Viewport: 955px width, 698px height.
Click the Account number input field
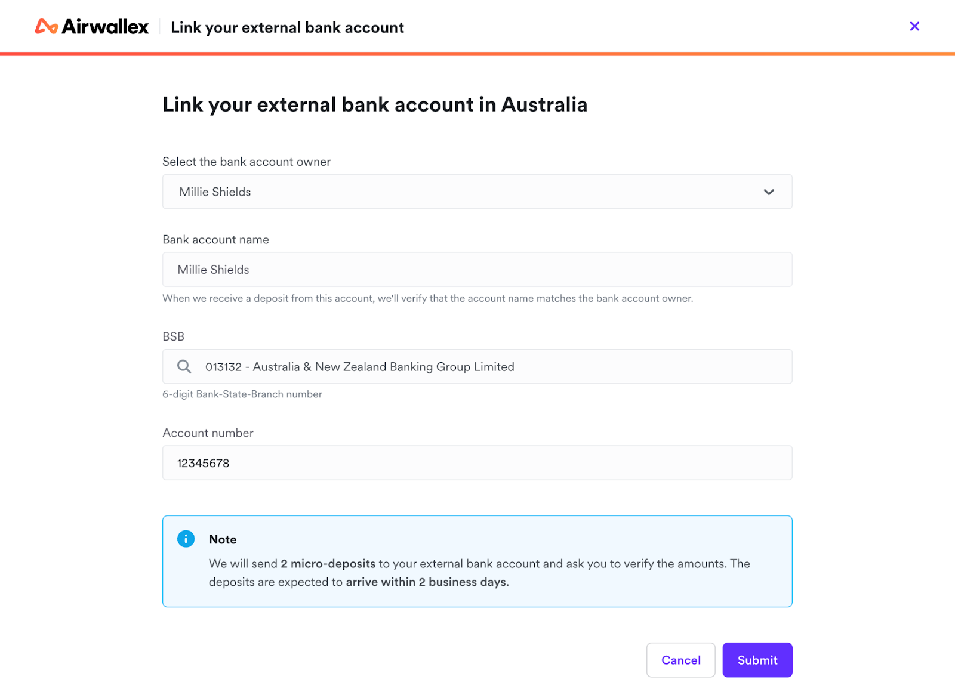coord(478,463)
